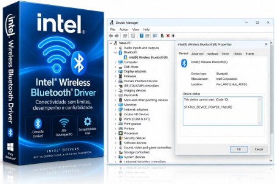276x184 pixels.
Task: Open the File menu
Action: click(113, 29)
